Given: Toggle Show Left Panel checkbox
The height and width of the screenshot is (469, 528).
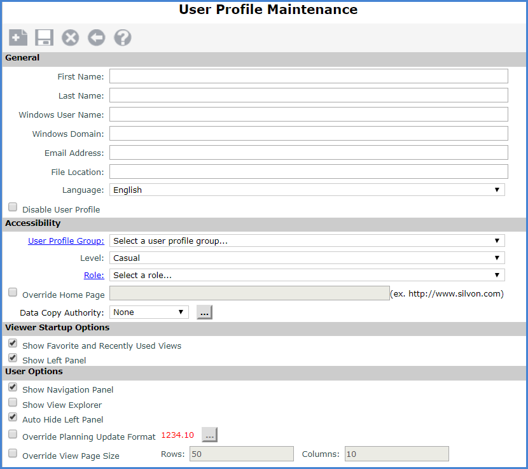Looking at the screenshot, I should [x=13, y=358].
